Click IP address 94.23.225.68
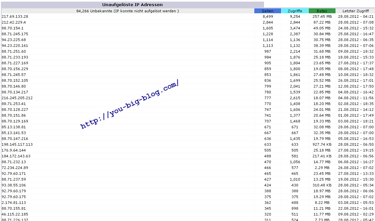 click(14, 40)
